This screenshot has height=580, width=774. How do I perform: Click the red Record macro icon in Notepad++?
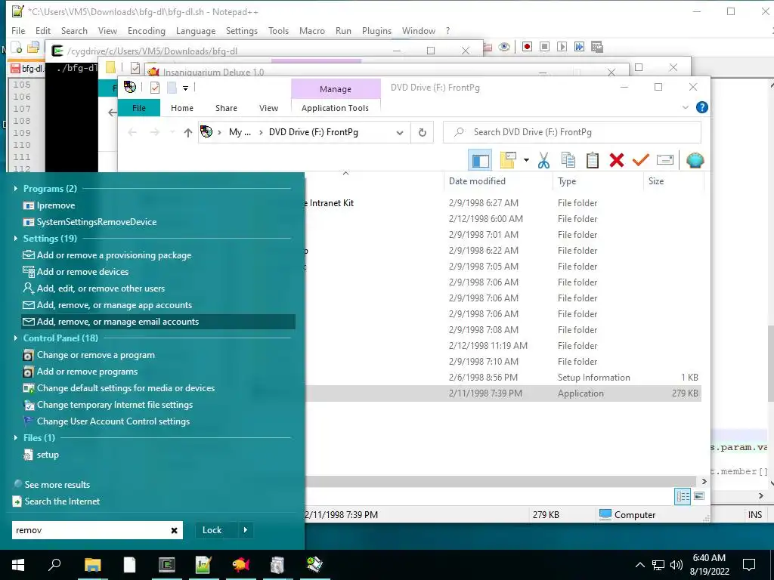click(x=527, y=46)
